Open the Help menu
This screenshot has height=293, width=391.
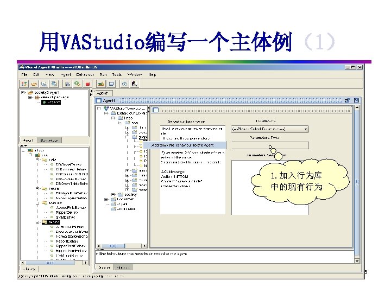152,74
